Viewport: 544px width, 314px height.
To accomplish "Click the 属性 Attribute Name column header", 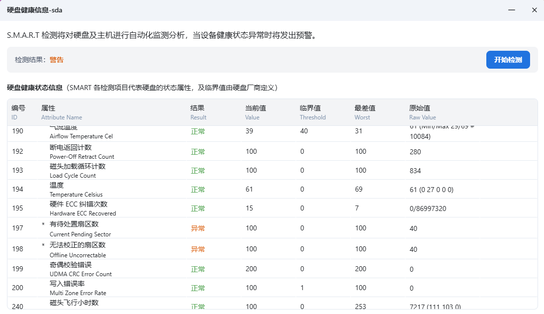I will pos(61,112).
